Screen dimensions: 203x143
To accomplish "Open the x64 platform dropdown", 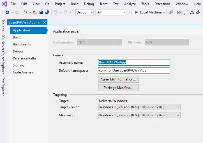I will [x=111, y=12].
